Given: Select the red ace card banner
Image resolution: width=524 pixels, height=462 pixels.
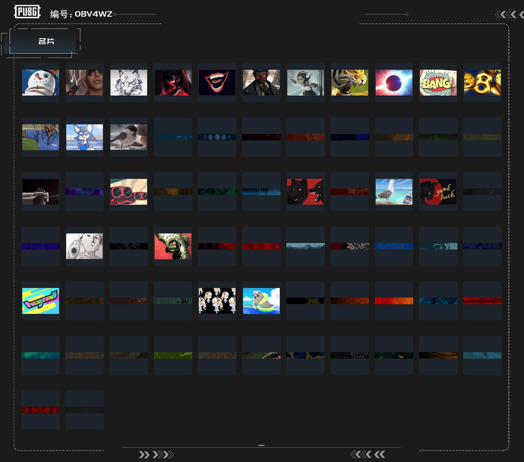Looking at the screenshot, I should click(x=305, y=137).
